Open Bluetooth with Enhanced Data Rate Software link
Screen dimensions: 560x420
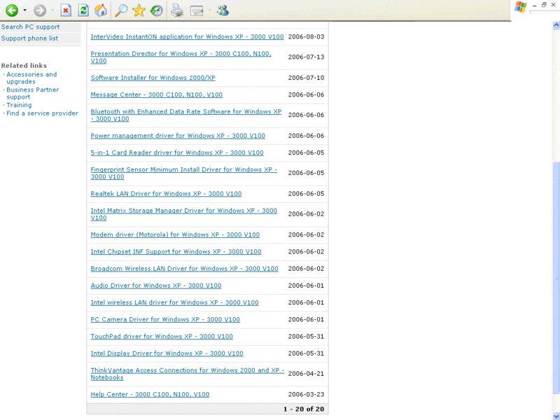click(186, 115)
